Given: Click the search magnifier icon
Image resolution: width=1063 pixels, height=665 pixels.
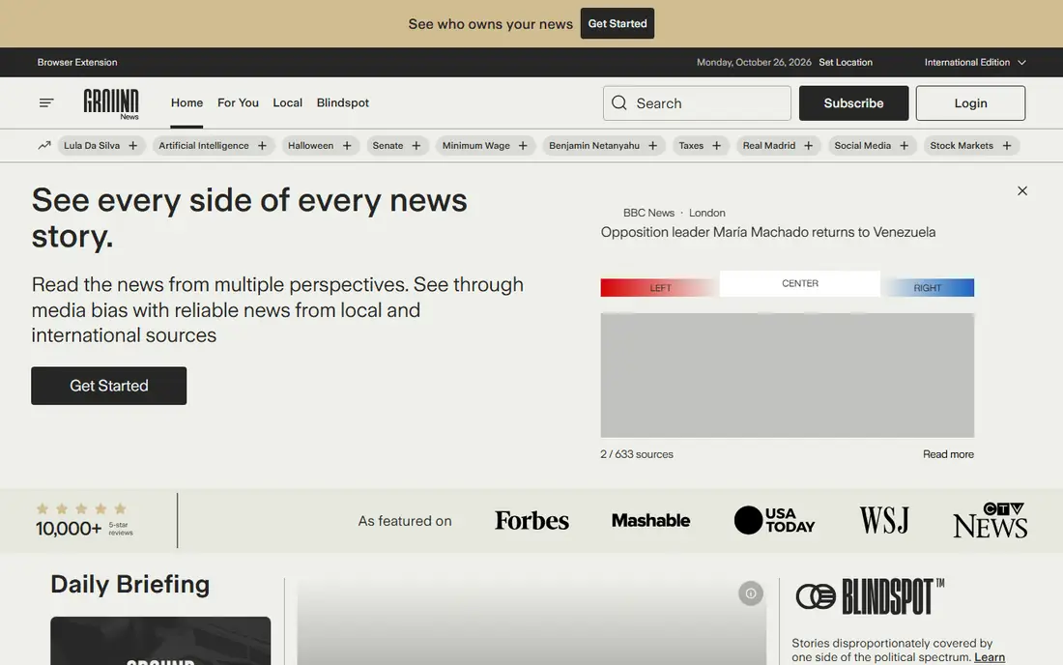Looking at the screenshot, I should [x=618, y=103].
